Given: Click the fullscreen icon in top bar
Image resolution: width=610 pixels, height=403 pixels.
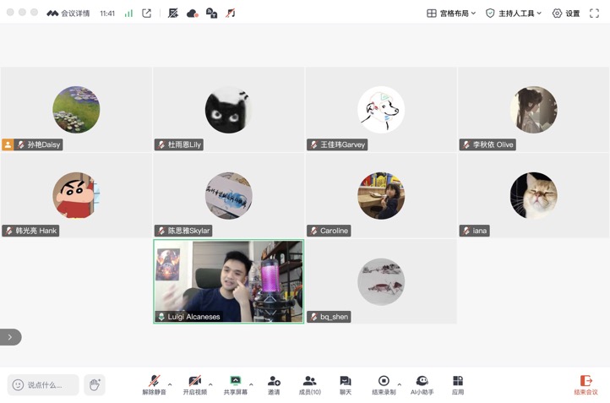Looking at the screenshot, I should (x=594, y=14).
